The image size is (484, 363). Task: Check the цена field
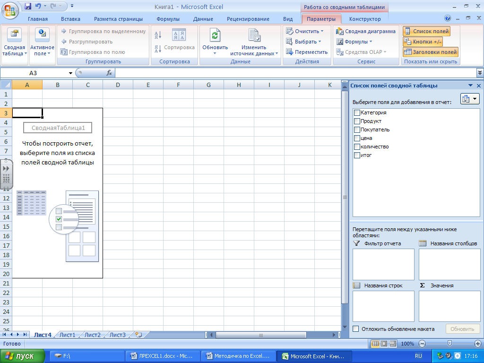tap(357, 138)
